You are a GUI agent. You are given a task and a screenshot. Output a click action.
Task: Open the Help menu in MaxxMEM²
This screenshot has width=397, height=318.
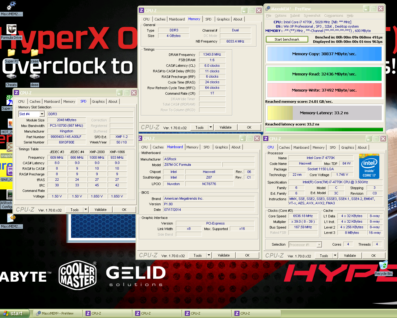click(x=350, y=16)
